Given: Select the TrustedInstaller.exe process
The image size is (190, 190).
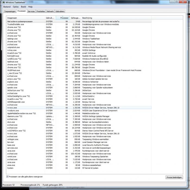Looking at the screenshot, I should [79, 24].
